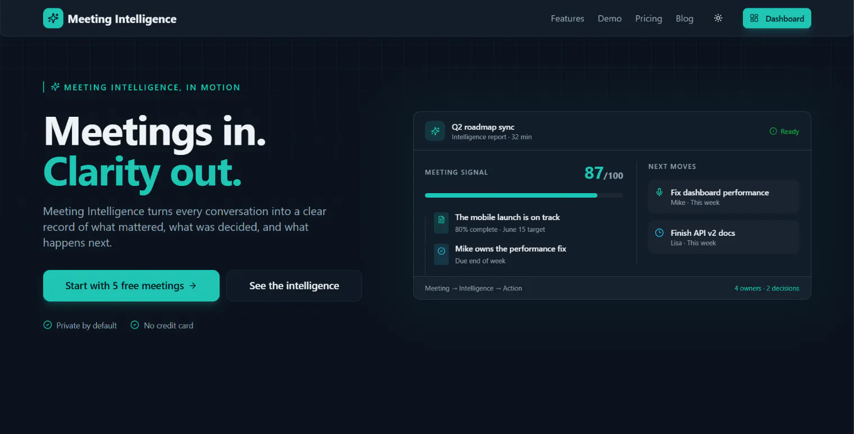
Task: Click the sparkle icon beside the tagline
Action: (x=55, y=87)
